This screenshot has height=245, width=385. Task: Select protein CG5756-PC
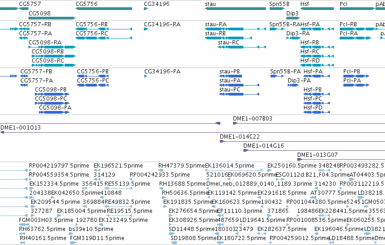coord(93,81)
